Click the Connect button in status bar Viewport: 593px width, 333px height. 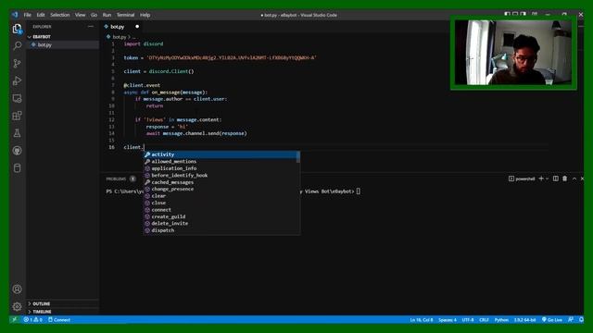[x=59, y=320]
